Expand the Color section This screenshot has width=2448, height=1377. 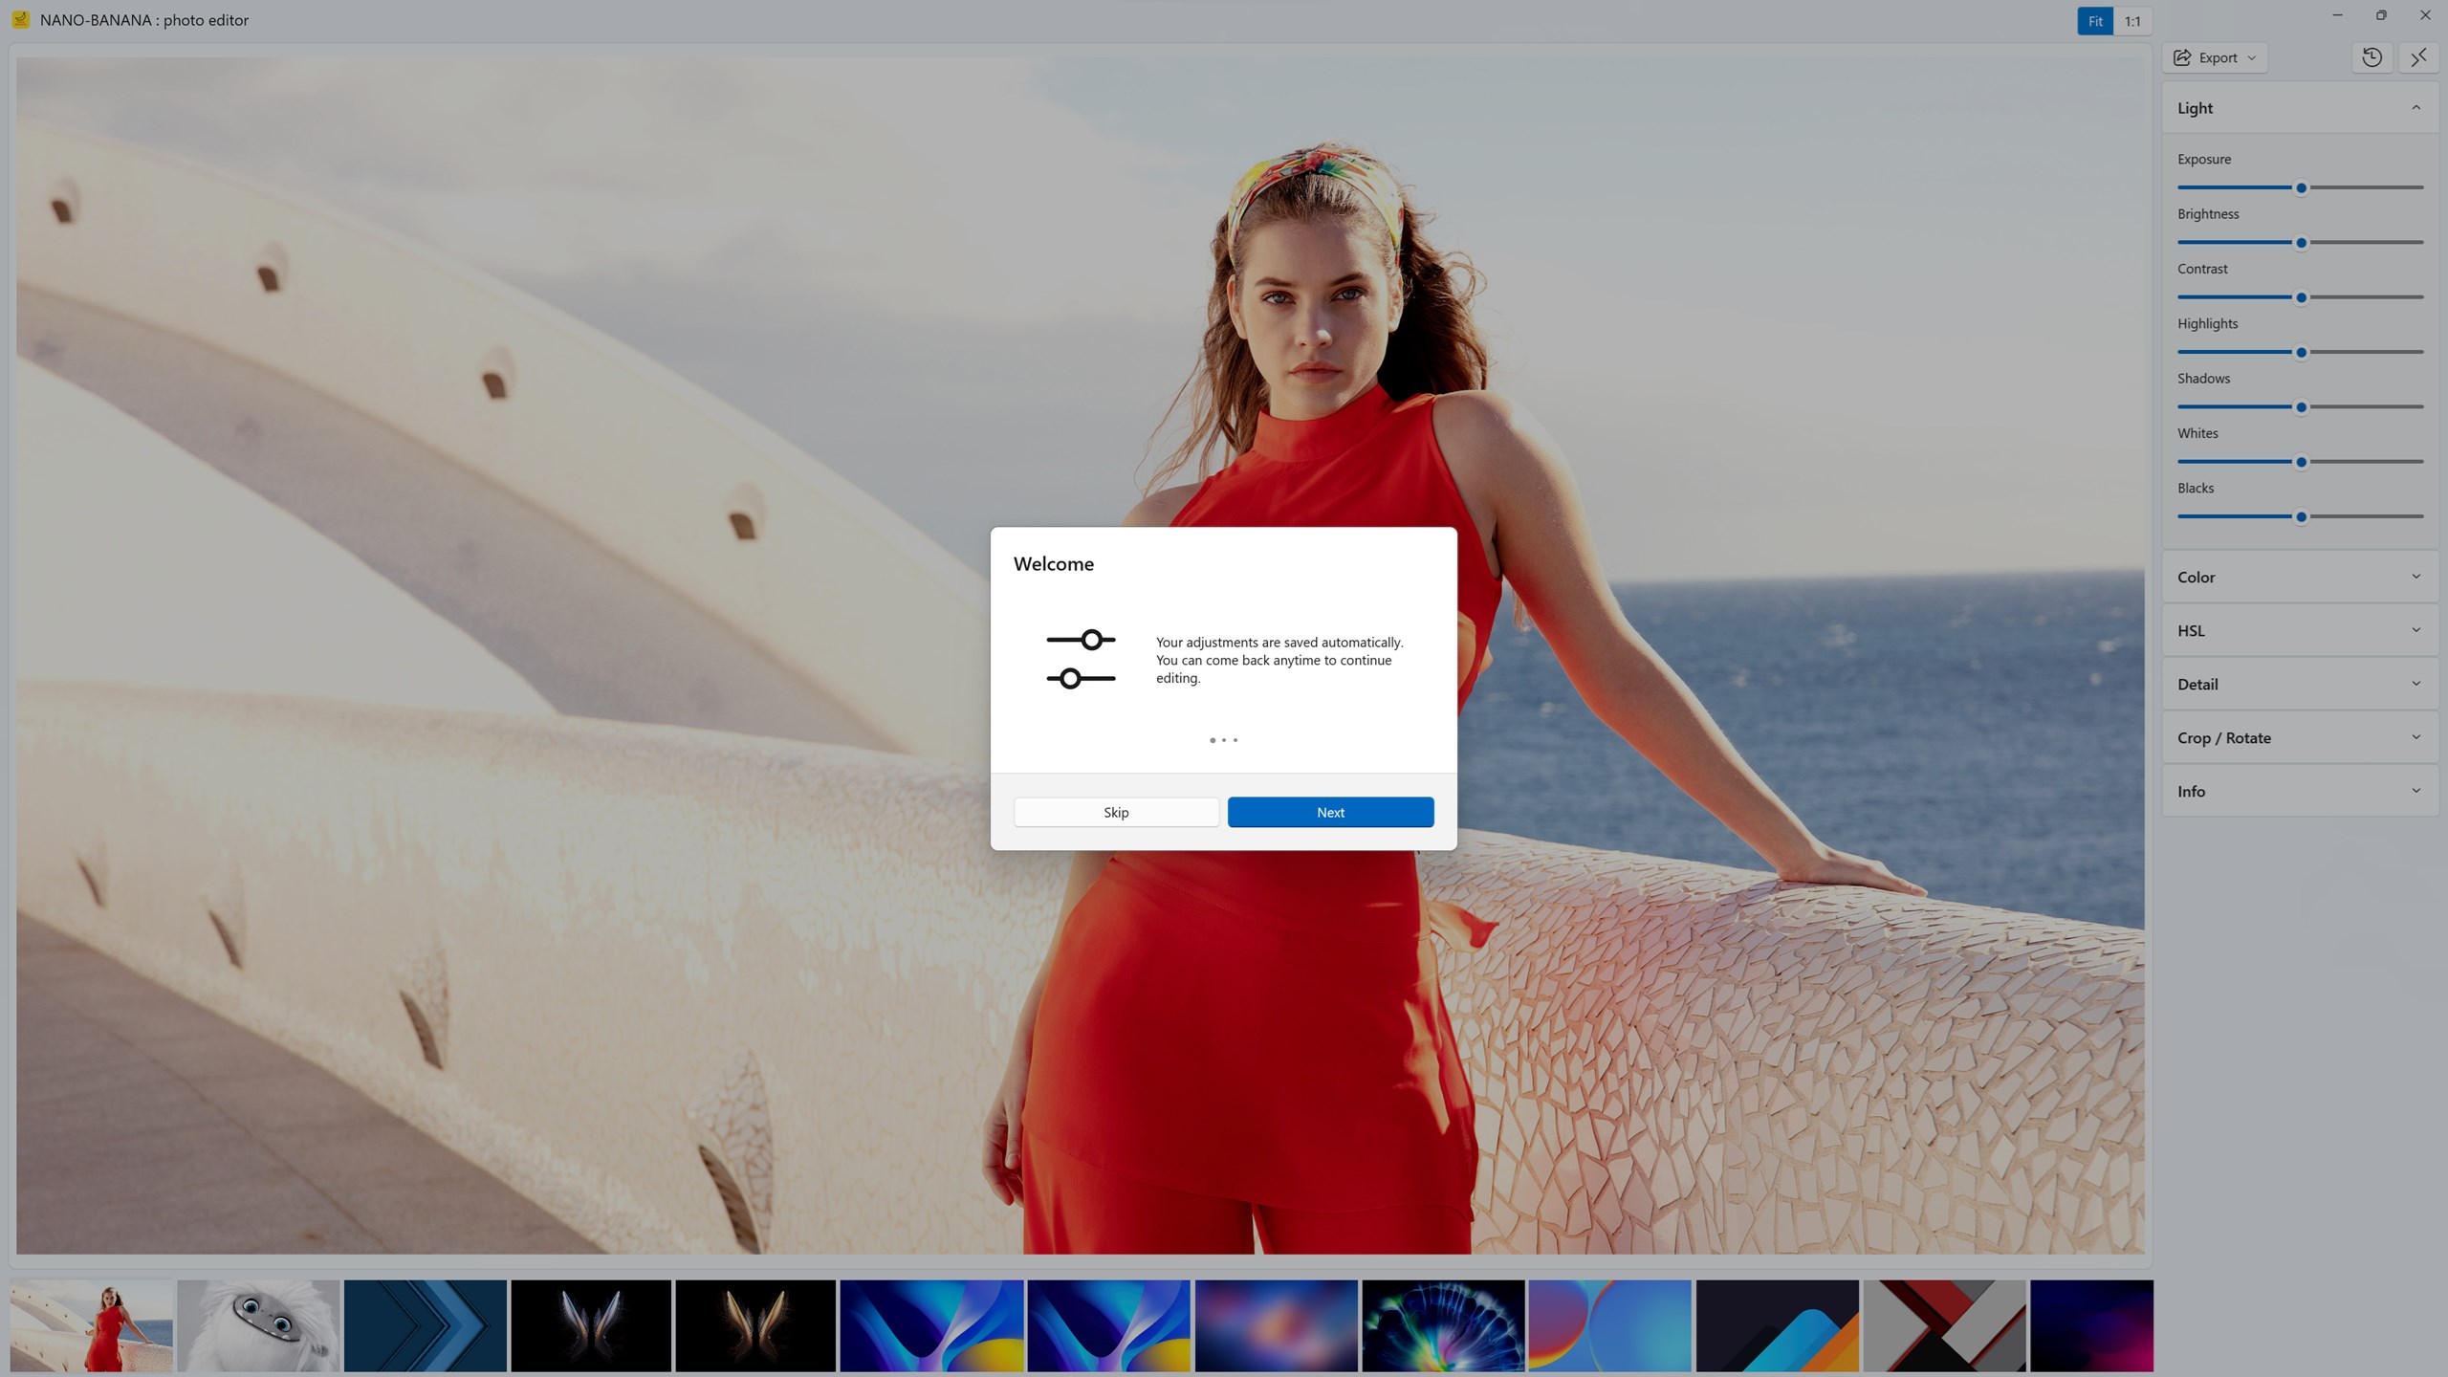click(2299, 577)
